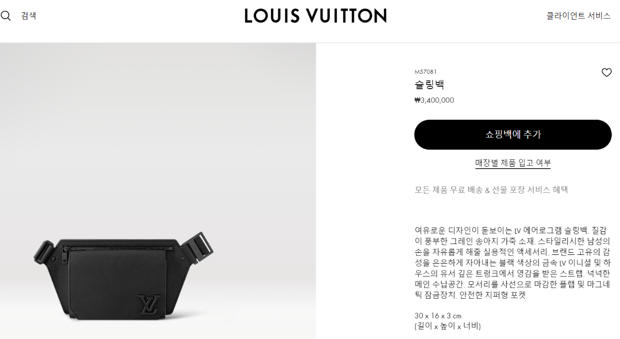Screen dimensions: 620x339
Task: Click the free shipping and gift wrapping notice
Action: coord(491,190)
